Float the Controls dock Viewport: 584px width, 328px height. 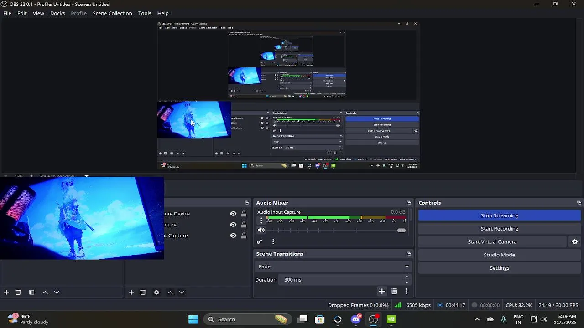click(x=579, y=203)
